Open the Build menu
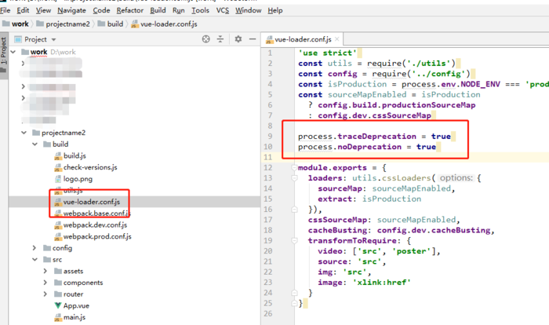This screenshot has height=325, width=549. pos(158,10)
